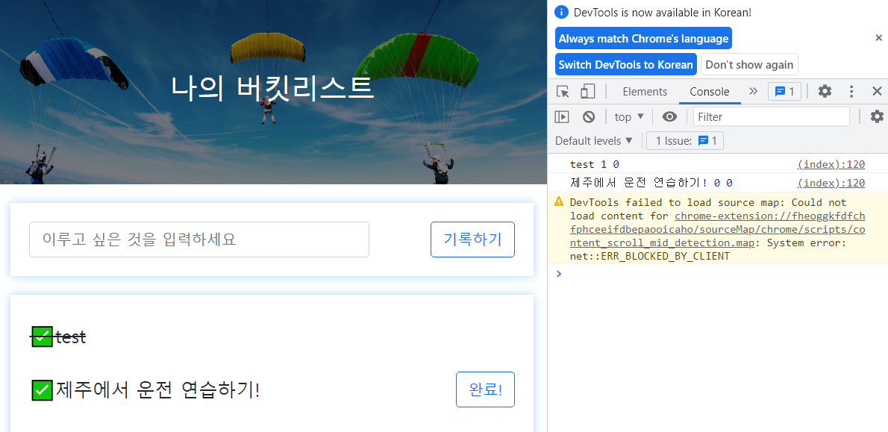Switch to the Console tab
Screen dimensions: 888x432
[709, 92]
